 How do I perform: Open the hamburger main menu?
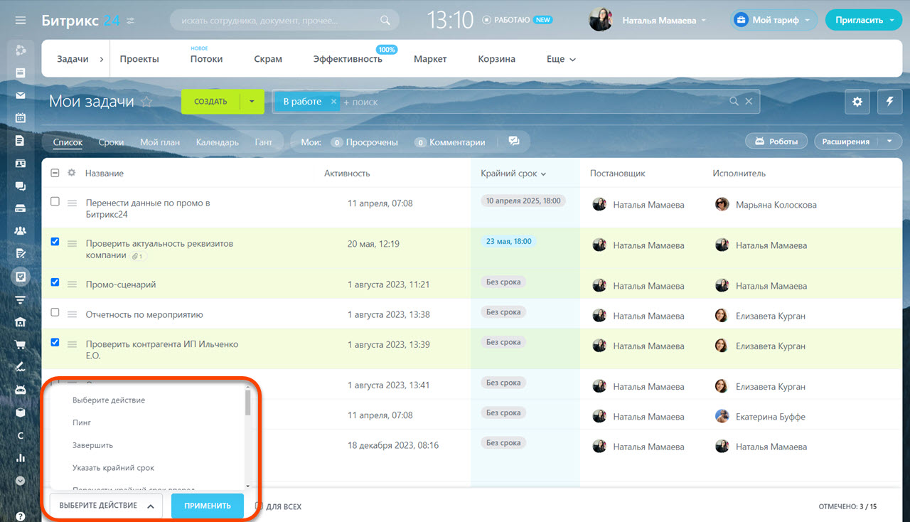click(21, 21)
